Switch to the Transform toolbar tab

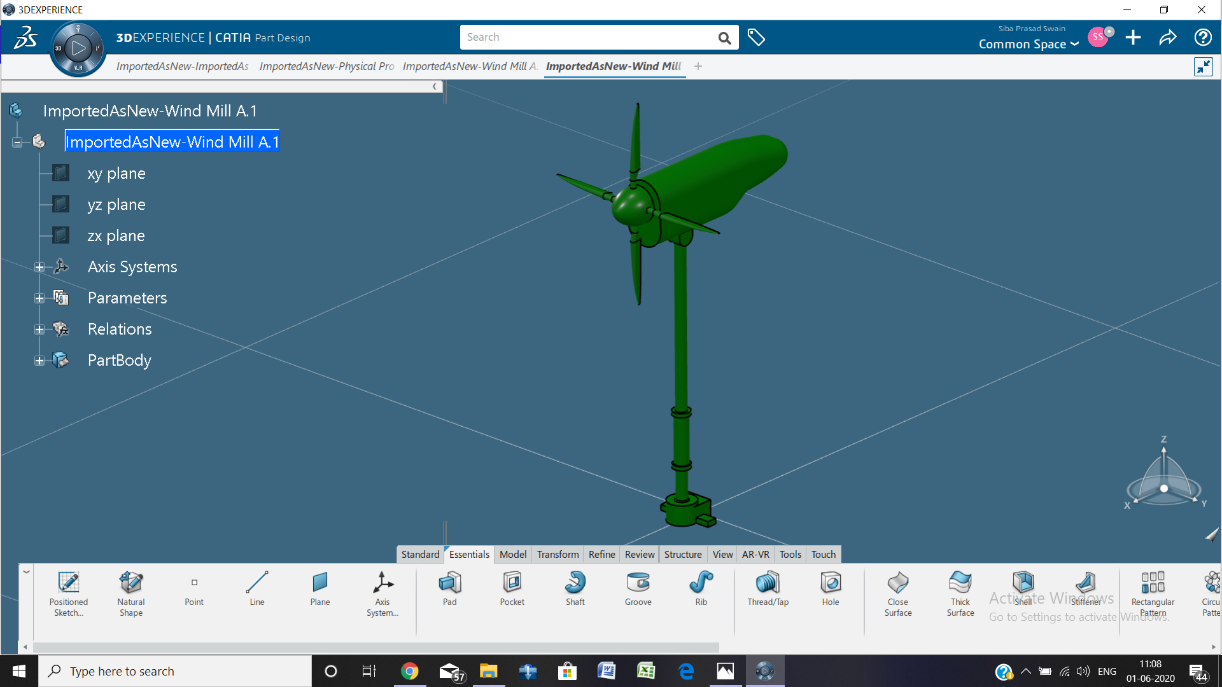pos(557,554)
